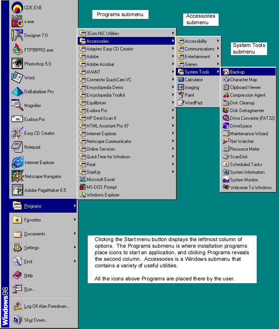
Task: Click the Paint brushes icon
Action: point(181,95)
